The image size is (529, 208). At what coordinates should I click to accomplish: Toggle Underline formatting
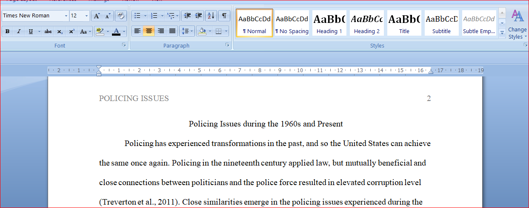[31, 31]
